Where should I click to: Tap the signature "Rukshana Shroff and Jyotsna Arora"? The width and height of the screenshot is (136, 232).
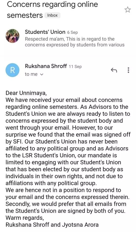[x=52, y=225]
